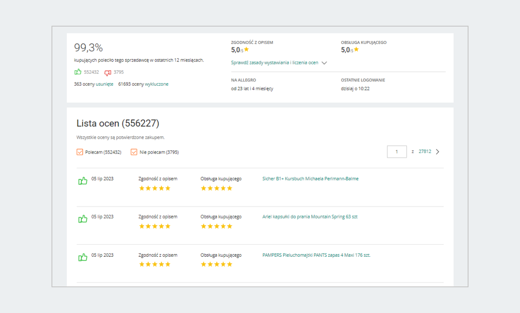Uncheck the Nie polecam (3795) checkbox
The image size is (520, 313).
pos(134,152)
